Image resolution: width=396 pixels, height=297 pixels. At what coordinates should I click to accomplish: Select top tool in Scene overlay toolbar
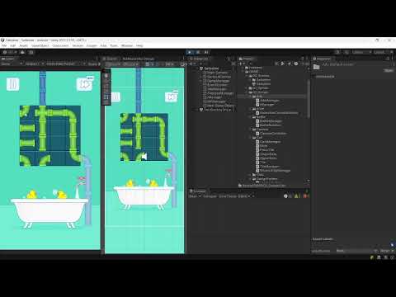coord(106,76)
